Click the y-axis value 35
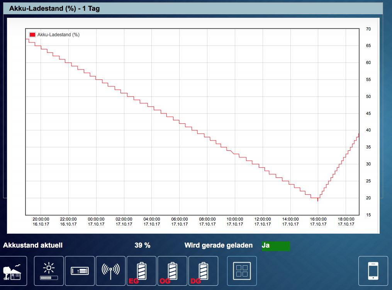The height and width of the screenshot is (290, 392). pos(368,147)
